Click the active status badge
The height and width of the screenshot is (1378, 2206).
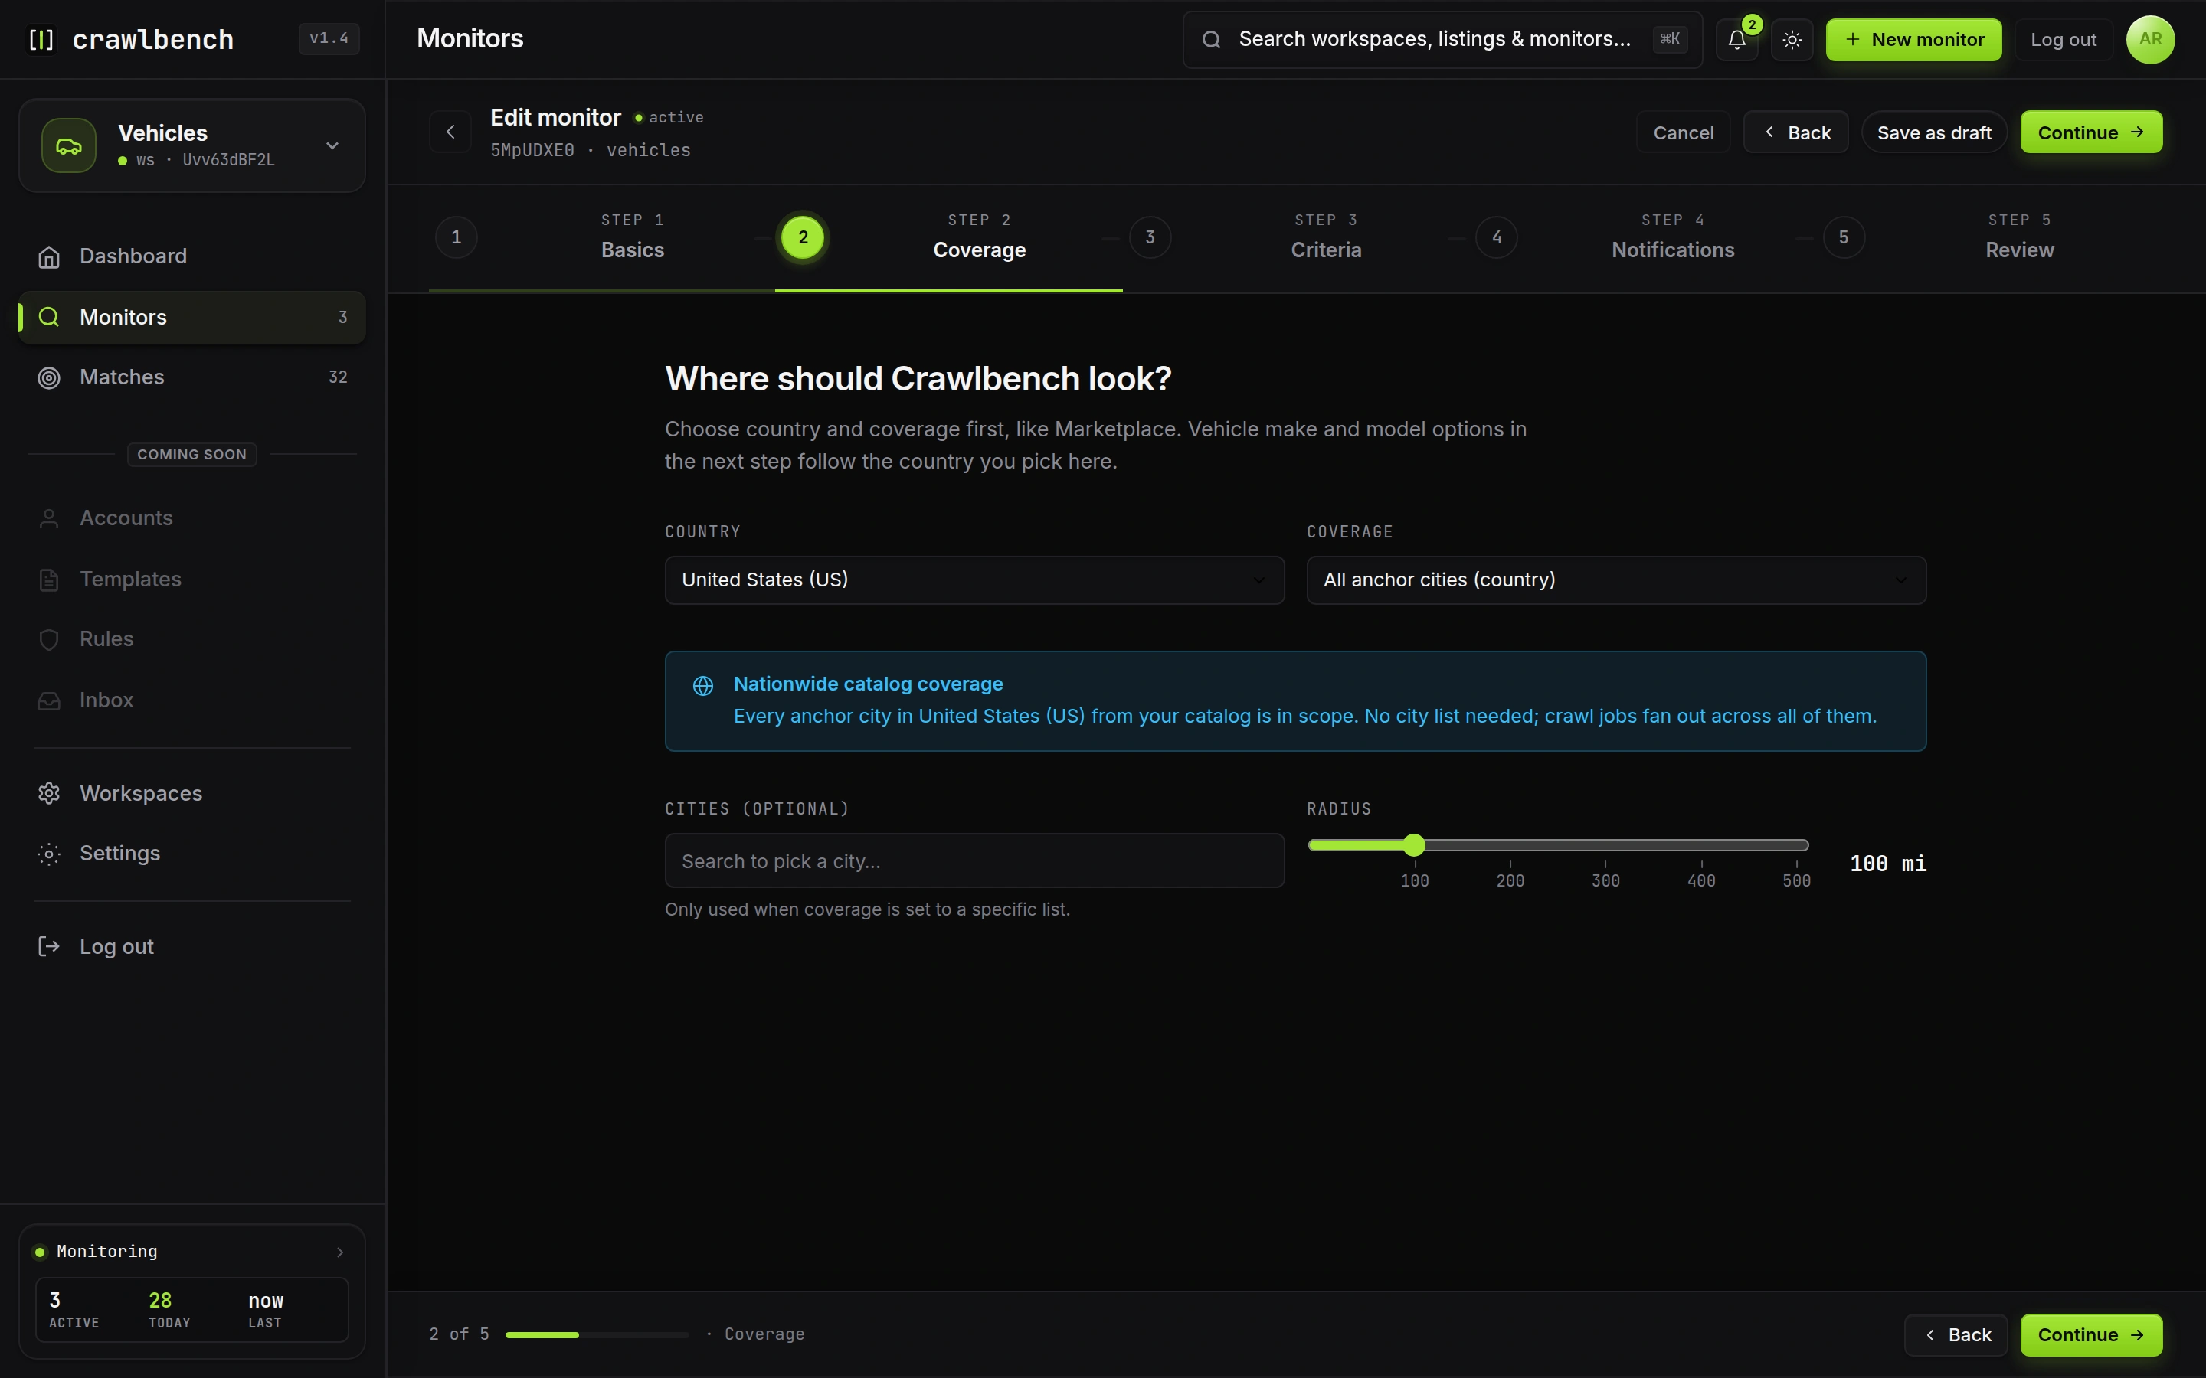point(669,118)
